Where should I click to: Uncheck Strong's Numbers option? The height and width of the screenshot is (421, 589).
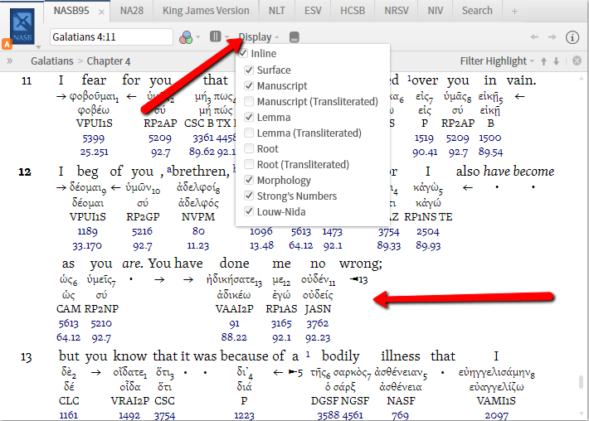coord(249,196)
